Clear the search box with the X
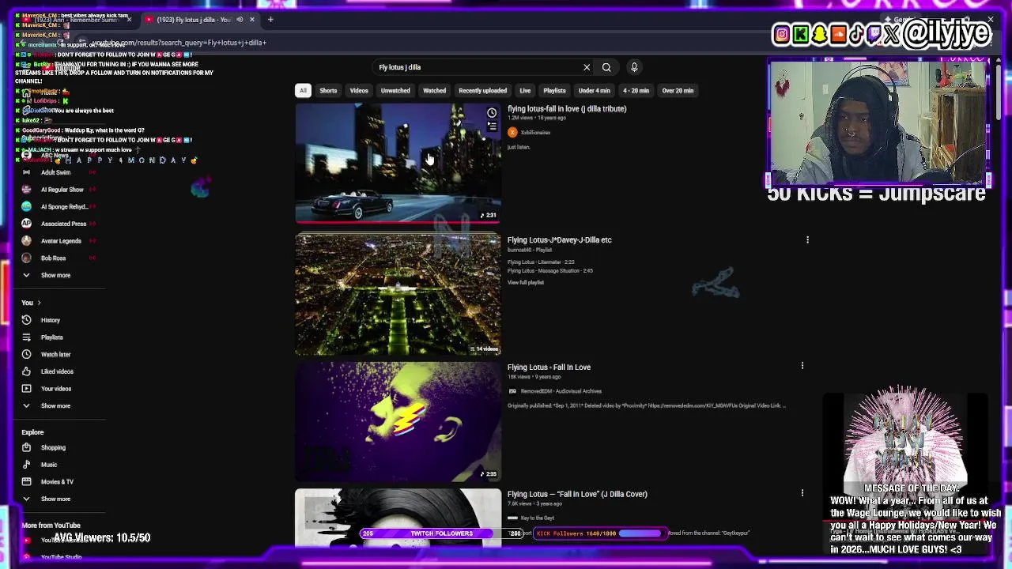1012x569 pixels. click(x=587, y=67)
